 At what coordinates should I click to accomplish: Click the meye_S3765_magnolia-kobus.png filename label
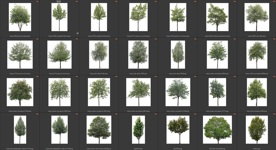coord(99,36)
